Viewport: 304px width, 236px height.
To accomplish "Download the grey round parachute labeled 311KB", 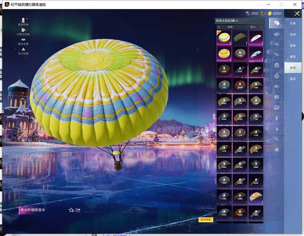I will pyautogui.click(x=224, y=181).
